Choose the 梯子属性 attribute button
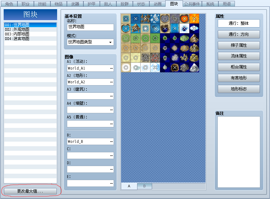The image size is (270, 199). click(x=239, y=45)
